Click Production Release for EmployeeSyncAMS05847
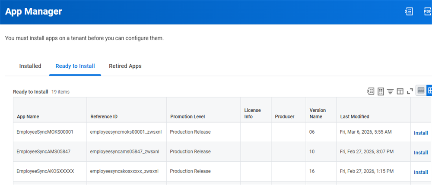This screenshot has height=185, width=432. tap(190, 151)
